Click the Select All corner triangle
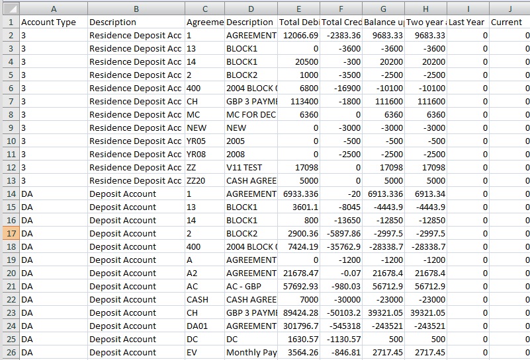The height and width of the screenshot is (360, 530). coord(10,9)
